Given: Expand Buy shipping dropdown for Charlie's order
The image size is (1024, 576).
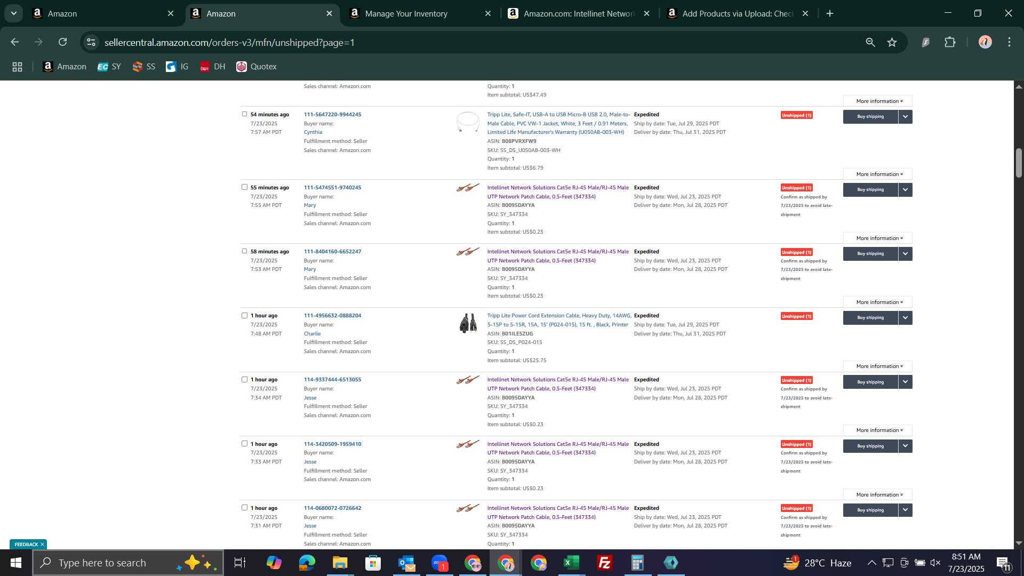Looking at the screenshot, I should click(905, 318).
